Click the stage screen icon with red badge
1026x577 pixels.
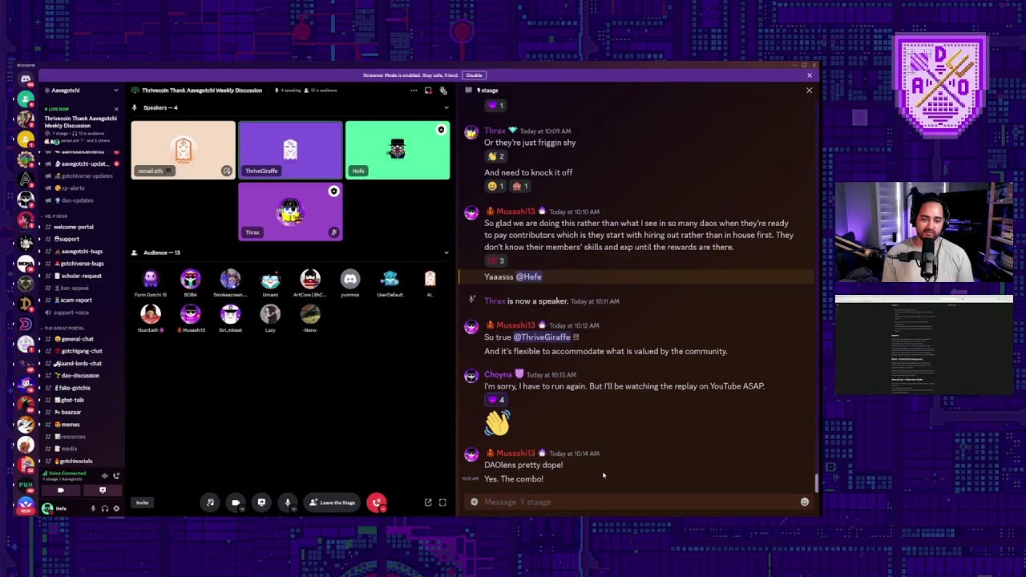pos(429,91)
